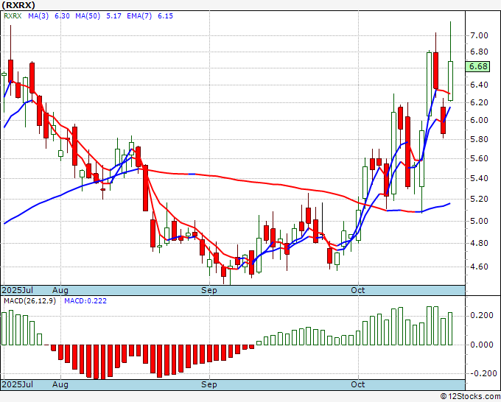This screenshot has height=402, width=501.
Task: Click the 4.60 price axis label
Action: point(479,267)
